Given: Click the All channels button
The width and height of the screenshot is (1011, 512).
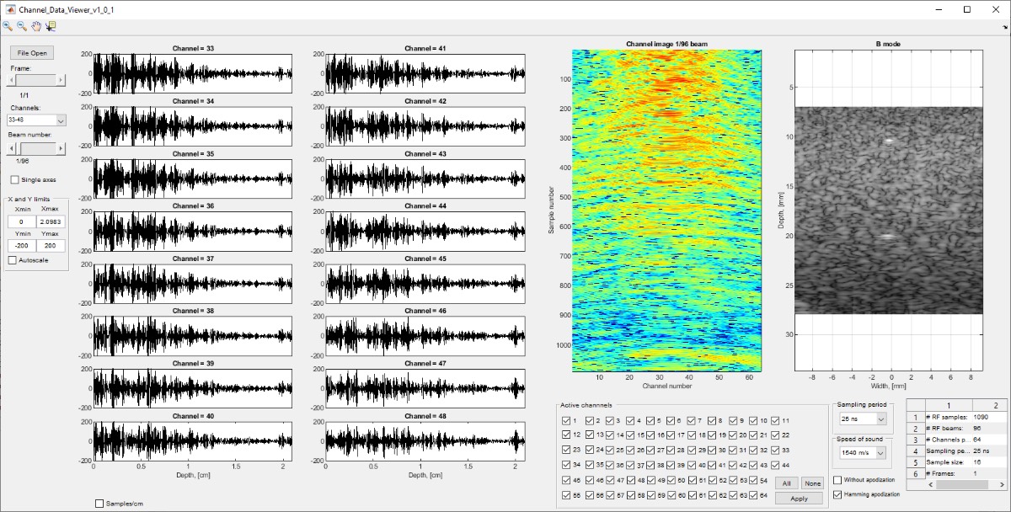Looking at the screenshot, I should [x=786, y=483].
